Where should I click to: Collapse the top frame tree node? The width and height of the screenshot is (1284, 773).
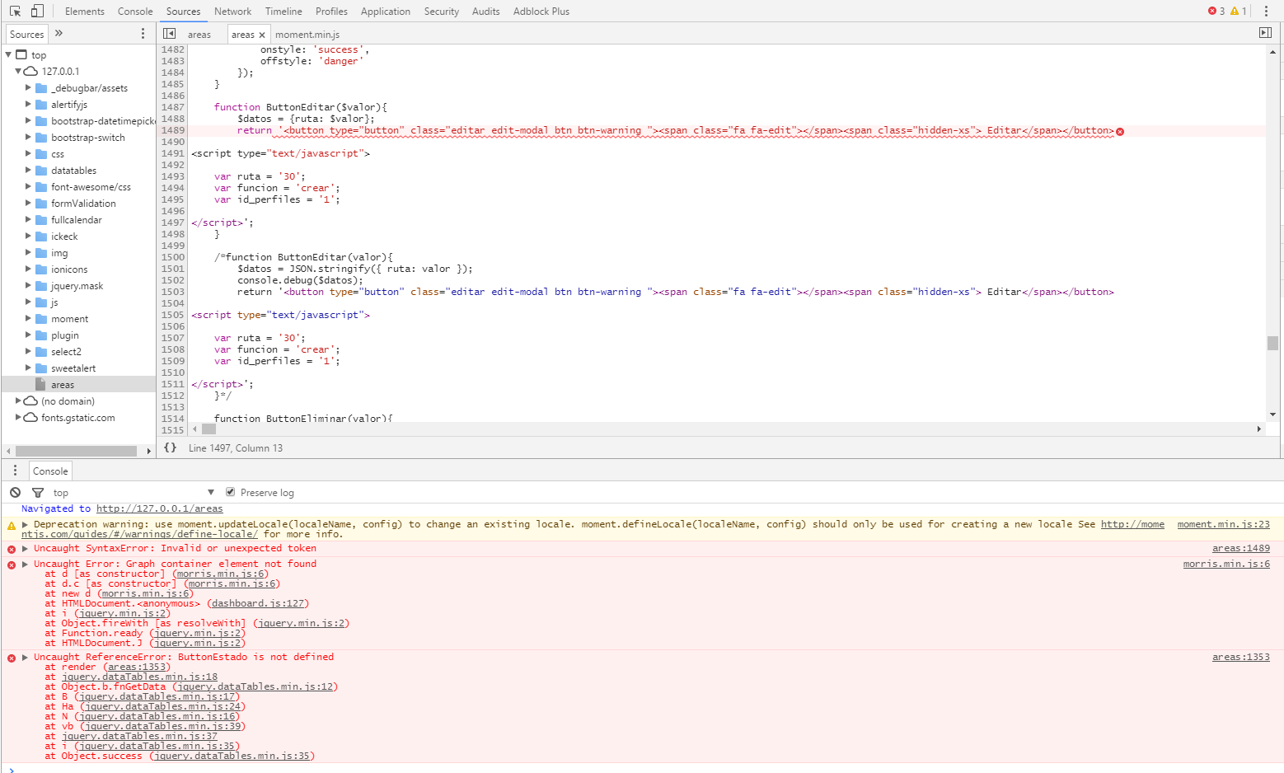point(8,54)
